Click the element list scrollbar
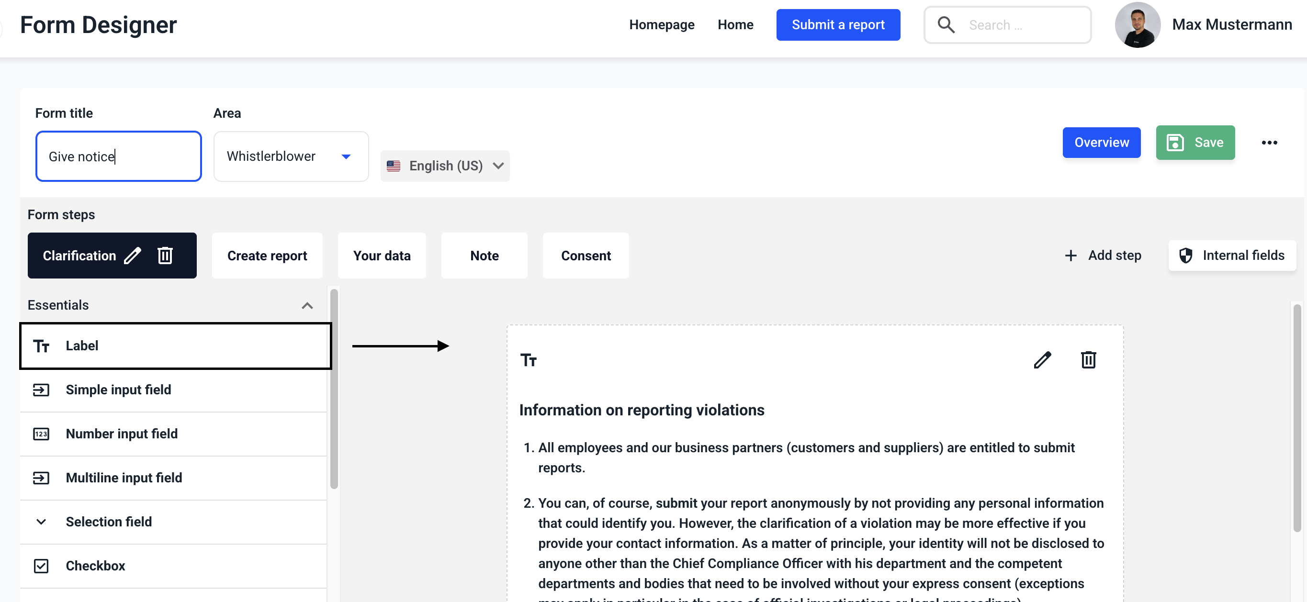This screenshot has width=1307, height=602. click(334, 390)
